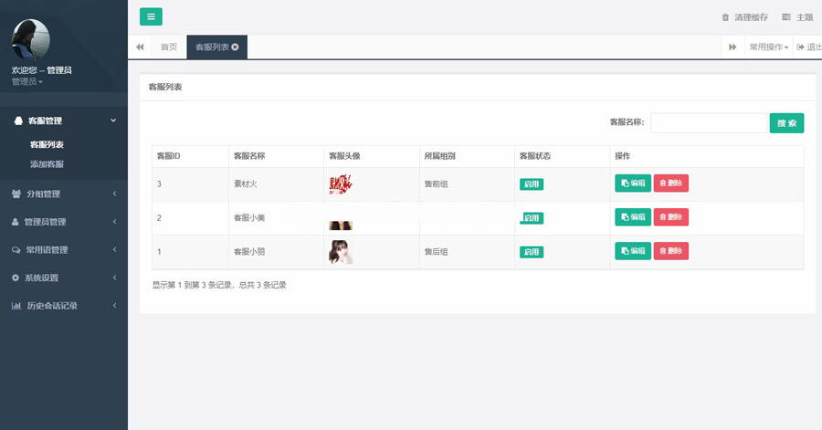Viewport: 822px width, 430px height.
Task: Expand the 分组管理 sidebar menu
Action: pyautogui.click(x=63, y=194)
